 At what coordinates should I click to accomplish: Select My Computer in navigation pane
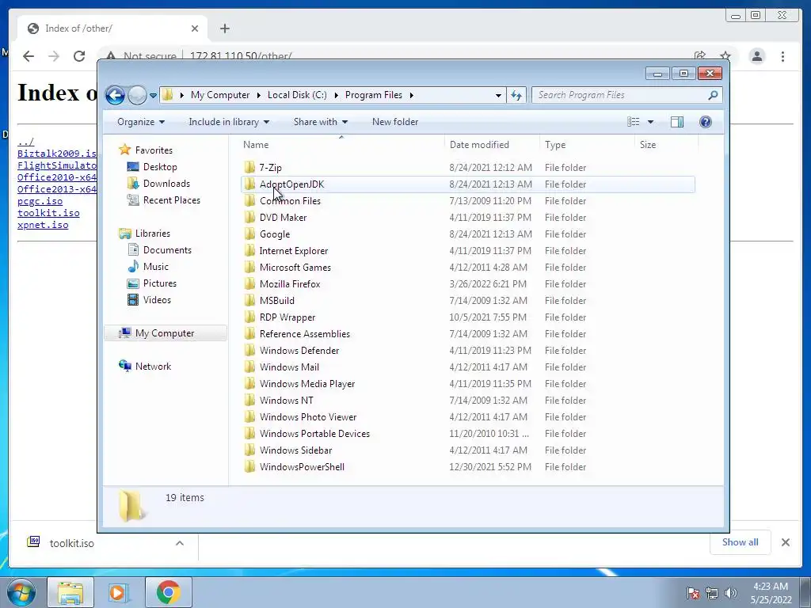pos(165,333)
